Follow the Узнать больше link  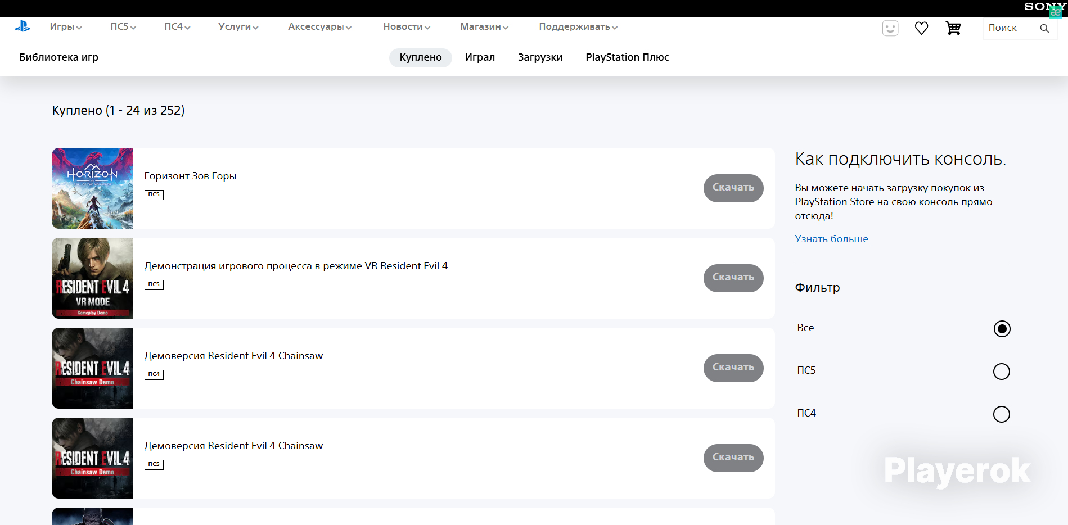point(831,239)
